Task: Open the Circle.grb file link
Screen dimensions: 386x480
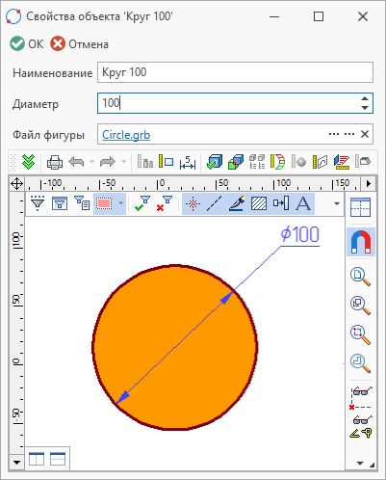Action: pos(126,135)
